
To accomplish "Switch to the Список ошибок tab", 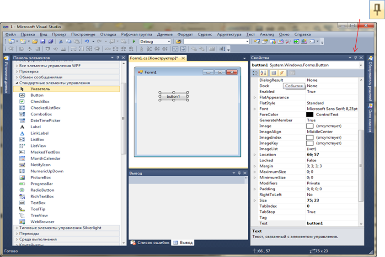I will point(153,242).
